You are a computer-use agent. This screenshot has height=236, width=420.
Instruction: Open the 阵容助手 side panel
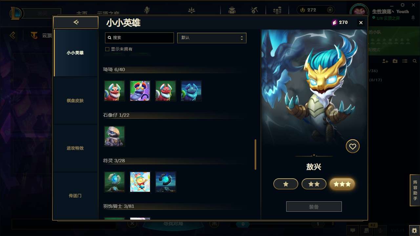(x=415, y=190)
